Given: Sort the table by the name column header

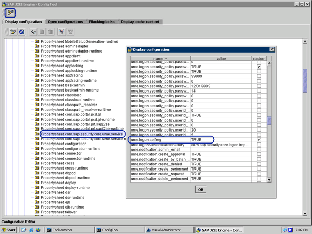Looking at the screenshot, I should (x=160, y=58).
